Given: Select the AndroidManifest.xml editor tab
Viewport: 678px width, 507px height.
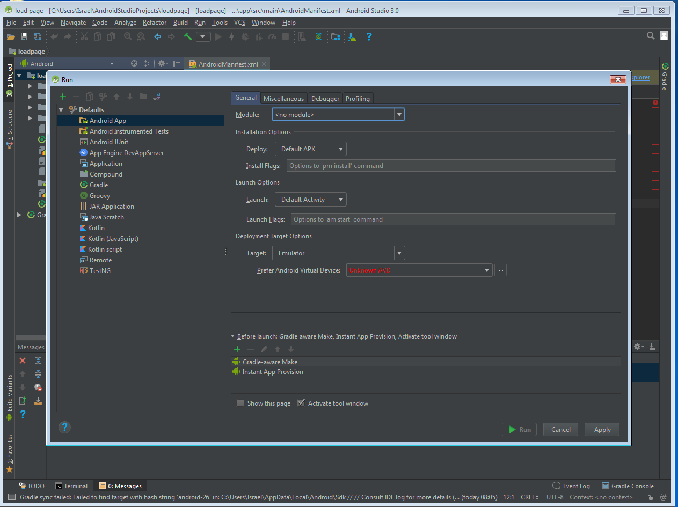Looking at the screenshot, I should point(227,64).
